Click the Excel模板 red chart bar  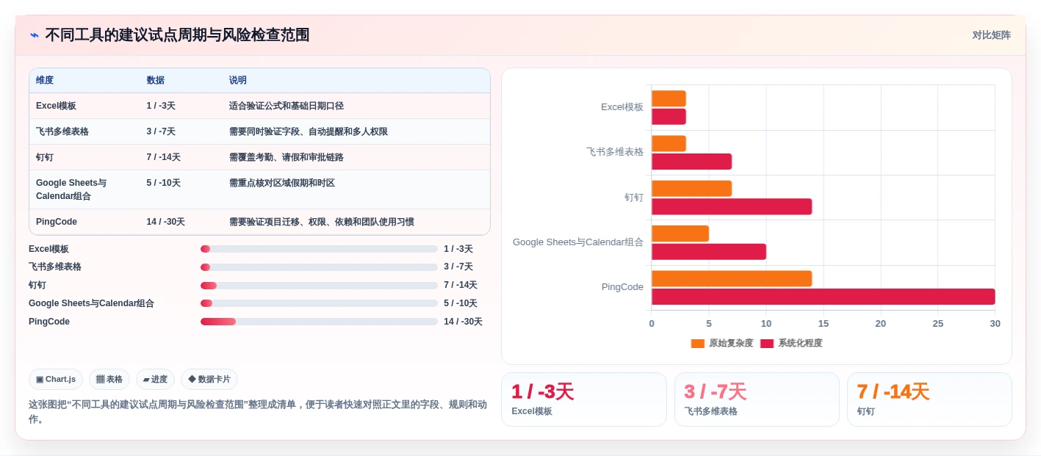pyautogui.click(x=669, y=117)
